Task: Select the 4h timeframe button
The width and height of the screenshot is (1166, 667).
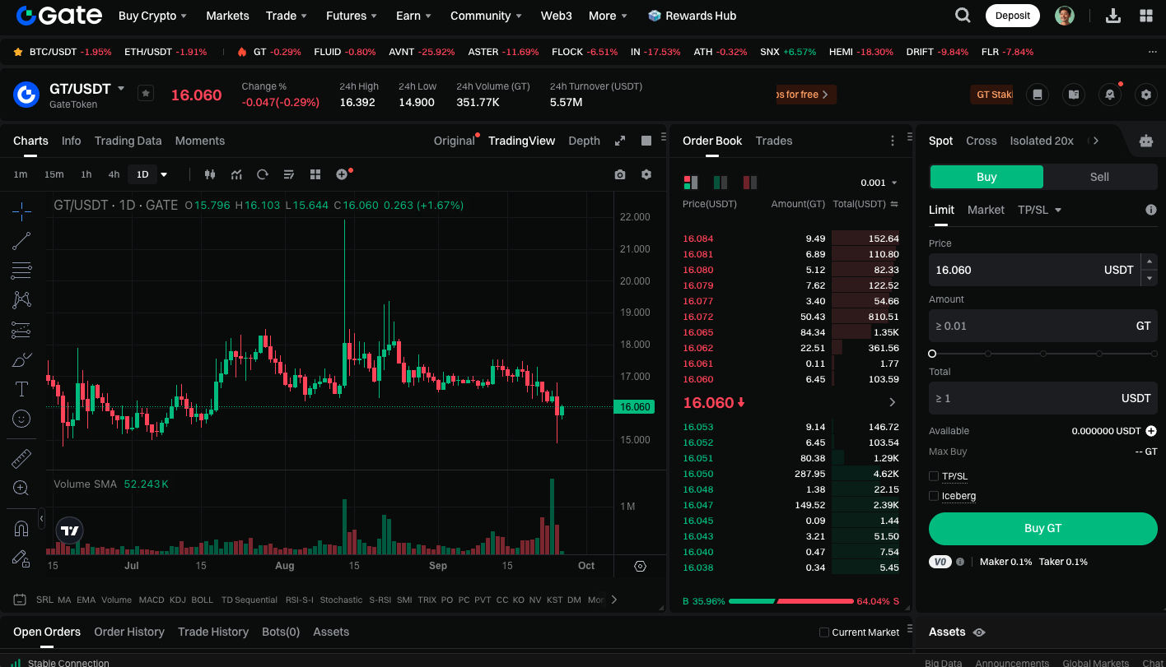Action: coord(114,174)
